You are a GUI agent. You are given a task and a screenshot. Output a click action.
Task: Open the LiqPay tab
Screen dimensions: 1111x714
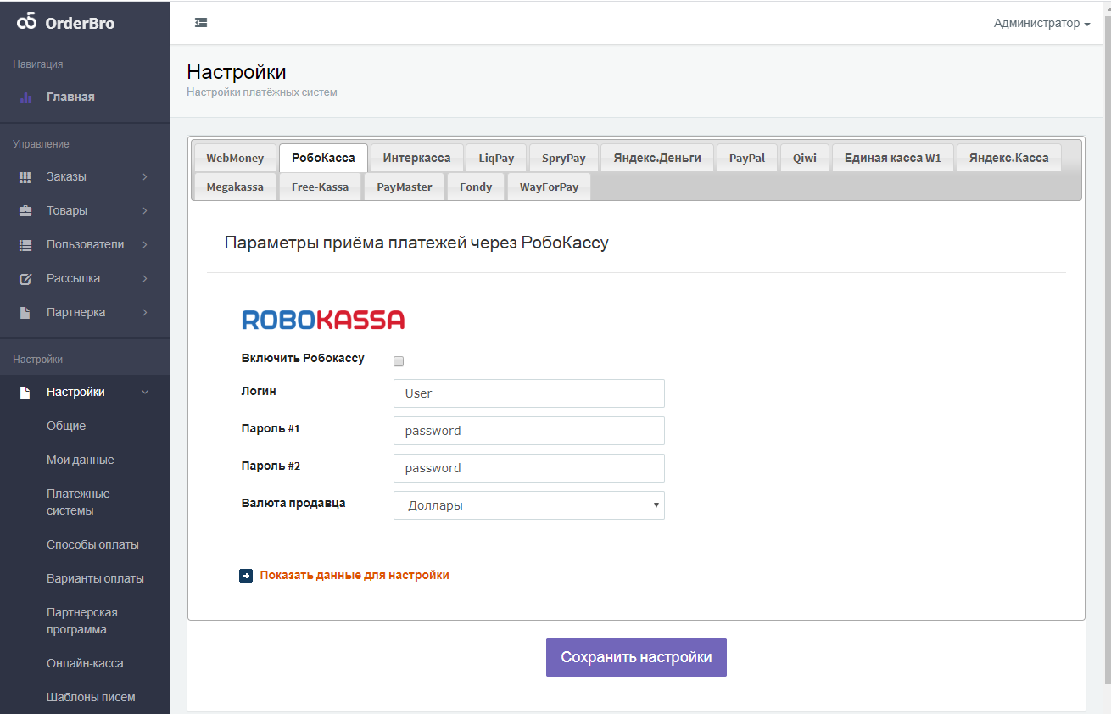[496, 158]
